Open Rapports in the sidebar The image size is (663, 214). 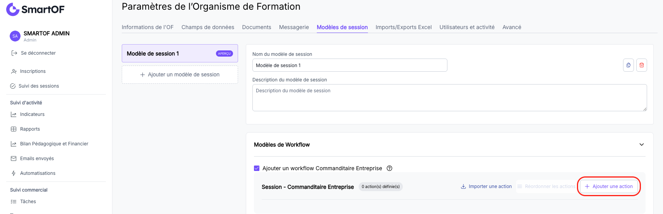coord(30,129)
